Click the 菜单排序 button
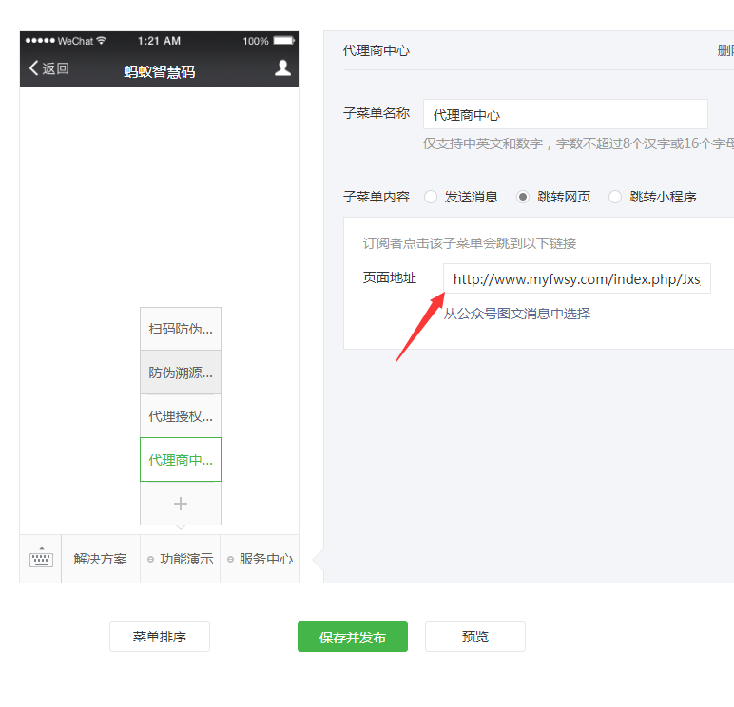Image resolution: width=734 pixels, height=707 pixels. pos(160,637)
